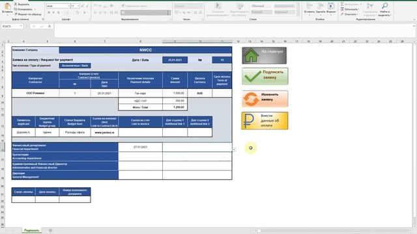This screenshot has height=234, width=417.
Task: Add a new sheet with the plus icon
Action: pos(51,231)
